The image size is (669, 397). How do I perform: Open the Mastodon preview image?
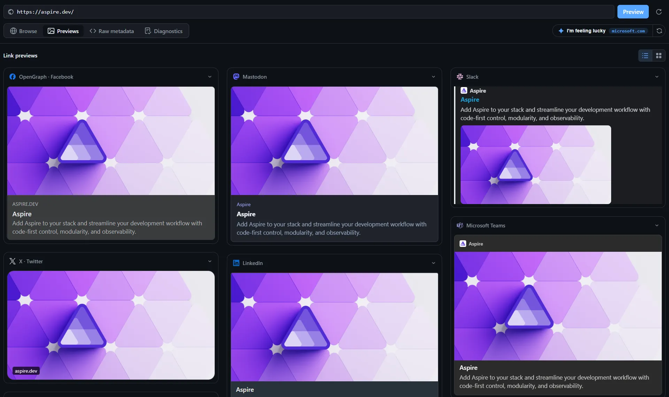point(334,141)
